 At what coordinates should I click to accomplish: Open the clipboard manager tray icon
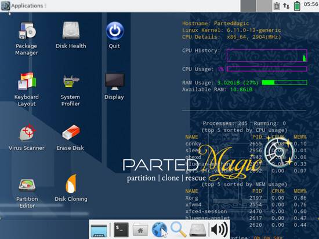pos(277,6)
